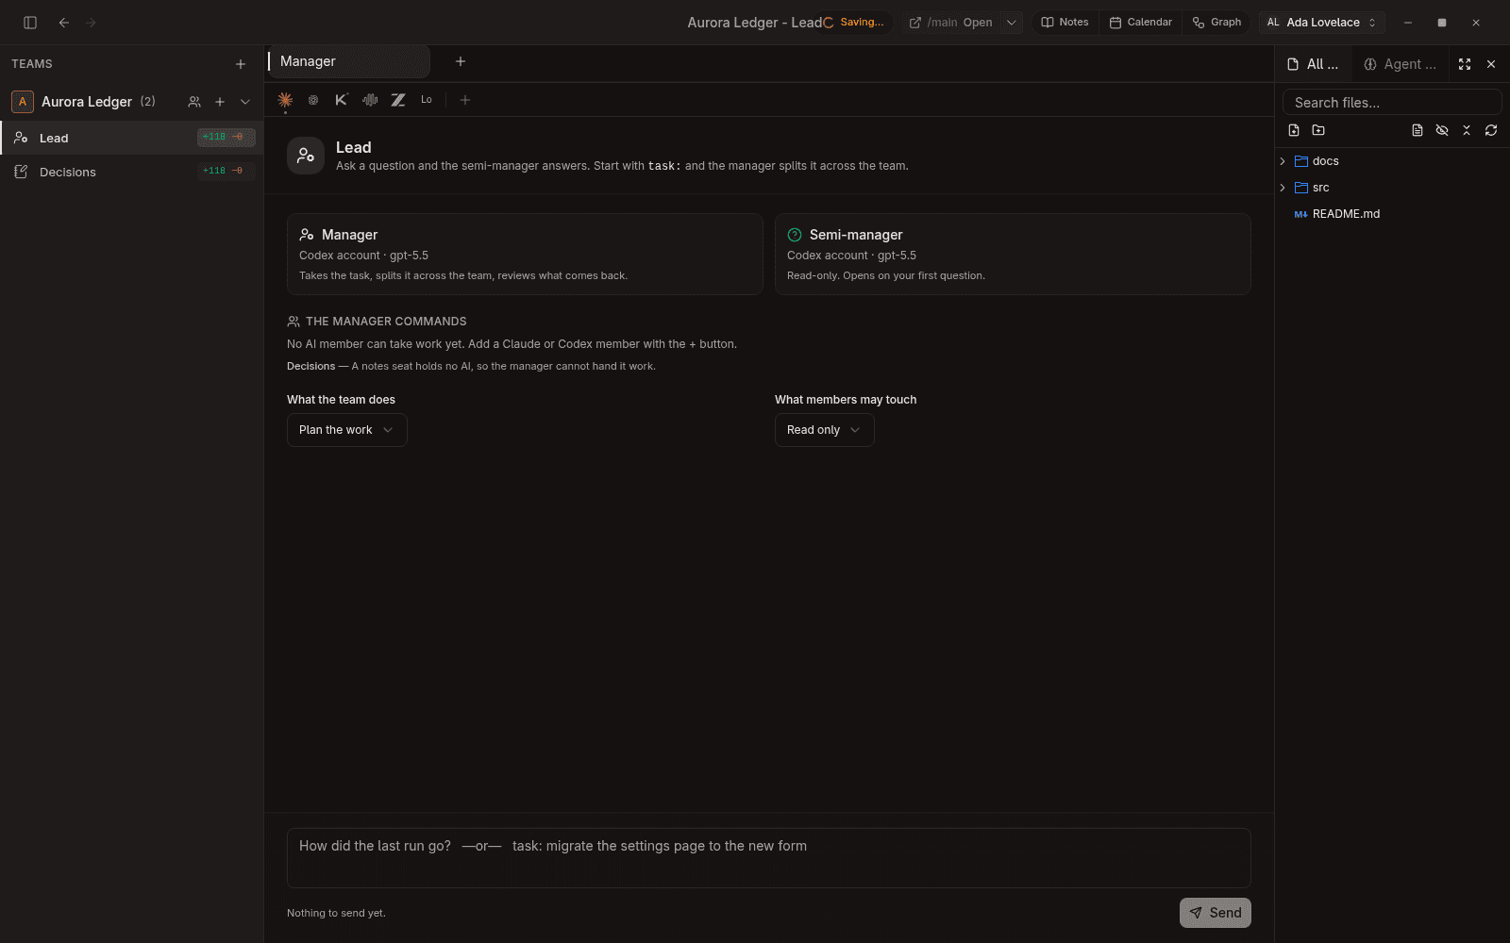The width and height of the screenshot is (1510, 943).
Task: Close the files panel
Action: coord(1491,64)
